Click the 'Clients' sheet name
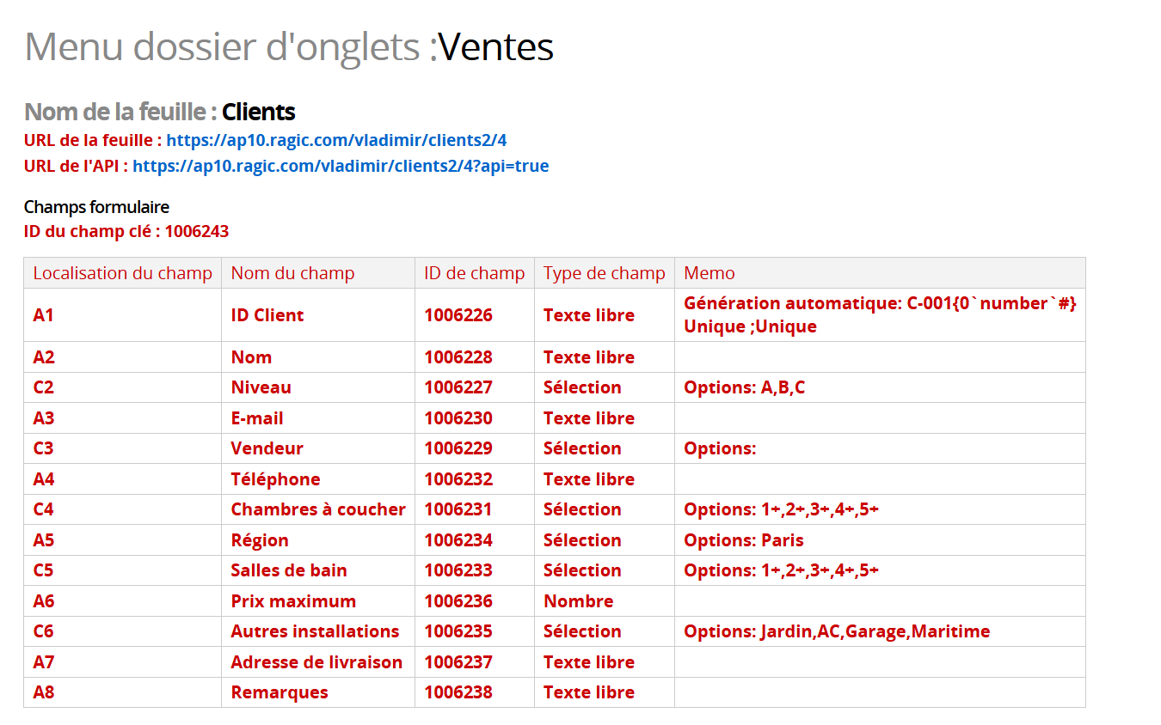 [x=259, y=112]
